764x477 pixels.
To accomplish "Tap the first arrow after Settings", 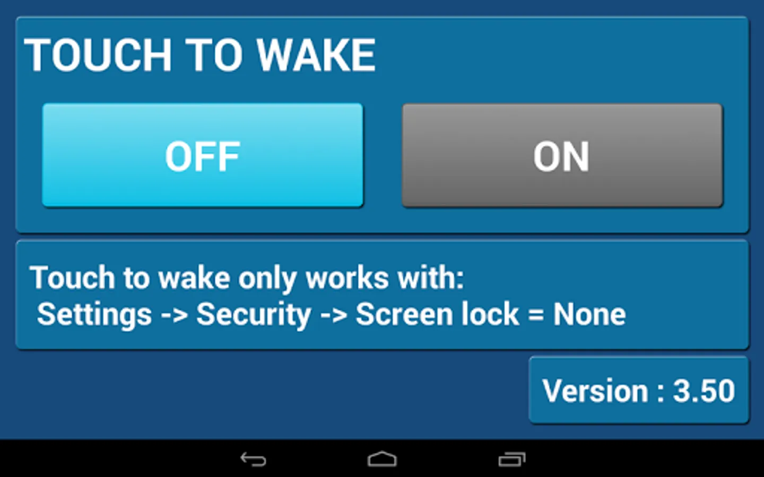I will click(175, 316).
